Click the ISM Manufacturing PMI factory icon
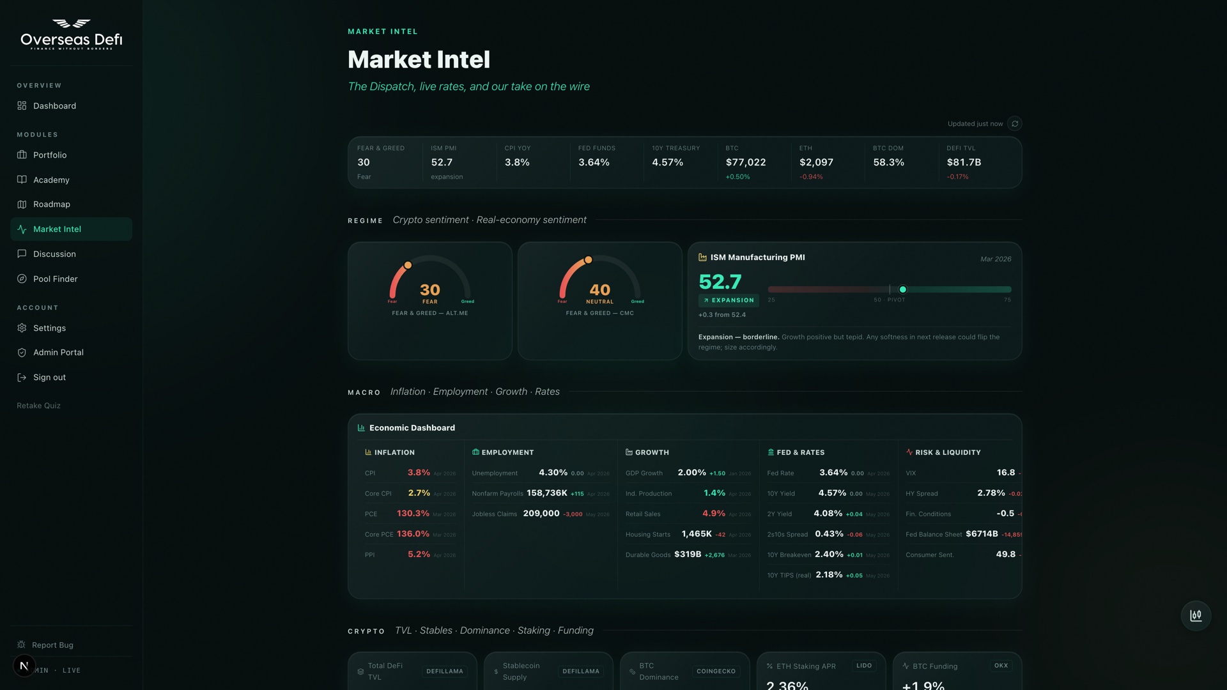Image resolution: width=1227 pixels, height=690 pixels. (702, 257)
